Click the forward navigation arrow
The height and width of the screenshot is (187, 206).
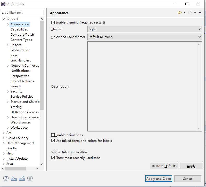click(x=190, y=13)
